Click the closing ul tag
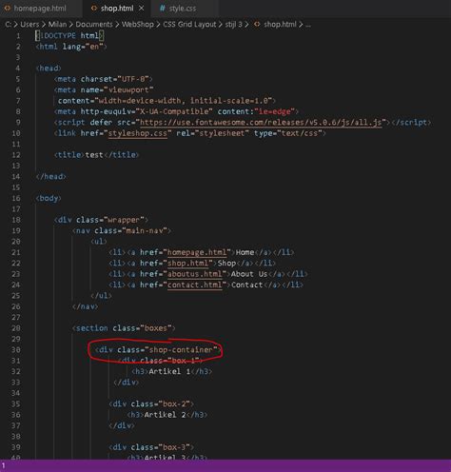Screen dimensions: 451x472 pos(101,296)
